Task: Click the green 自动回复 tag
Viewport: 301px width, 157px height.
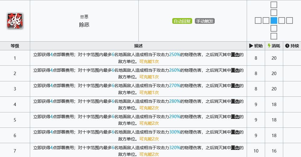Action: coord(182,21)
